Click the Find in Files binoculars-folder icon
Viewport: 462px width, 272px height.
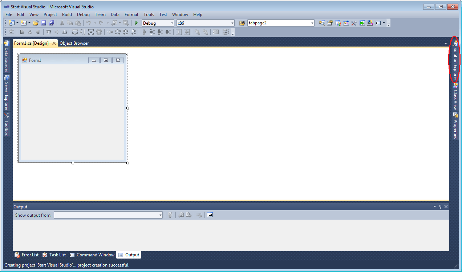[242, 23]
